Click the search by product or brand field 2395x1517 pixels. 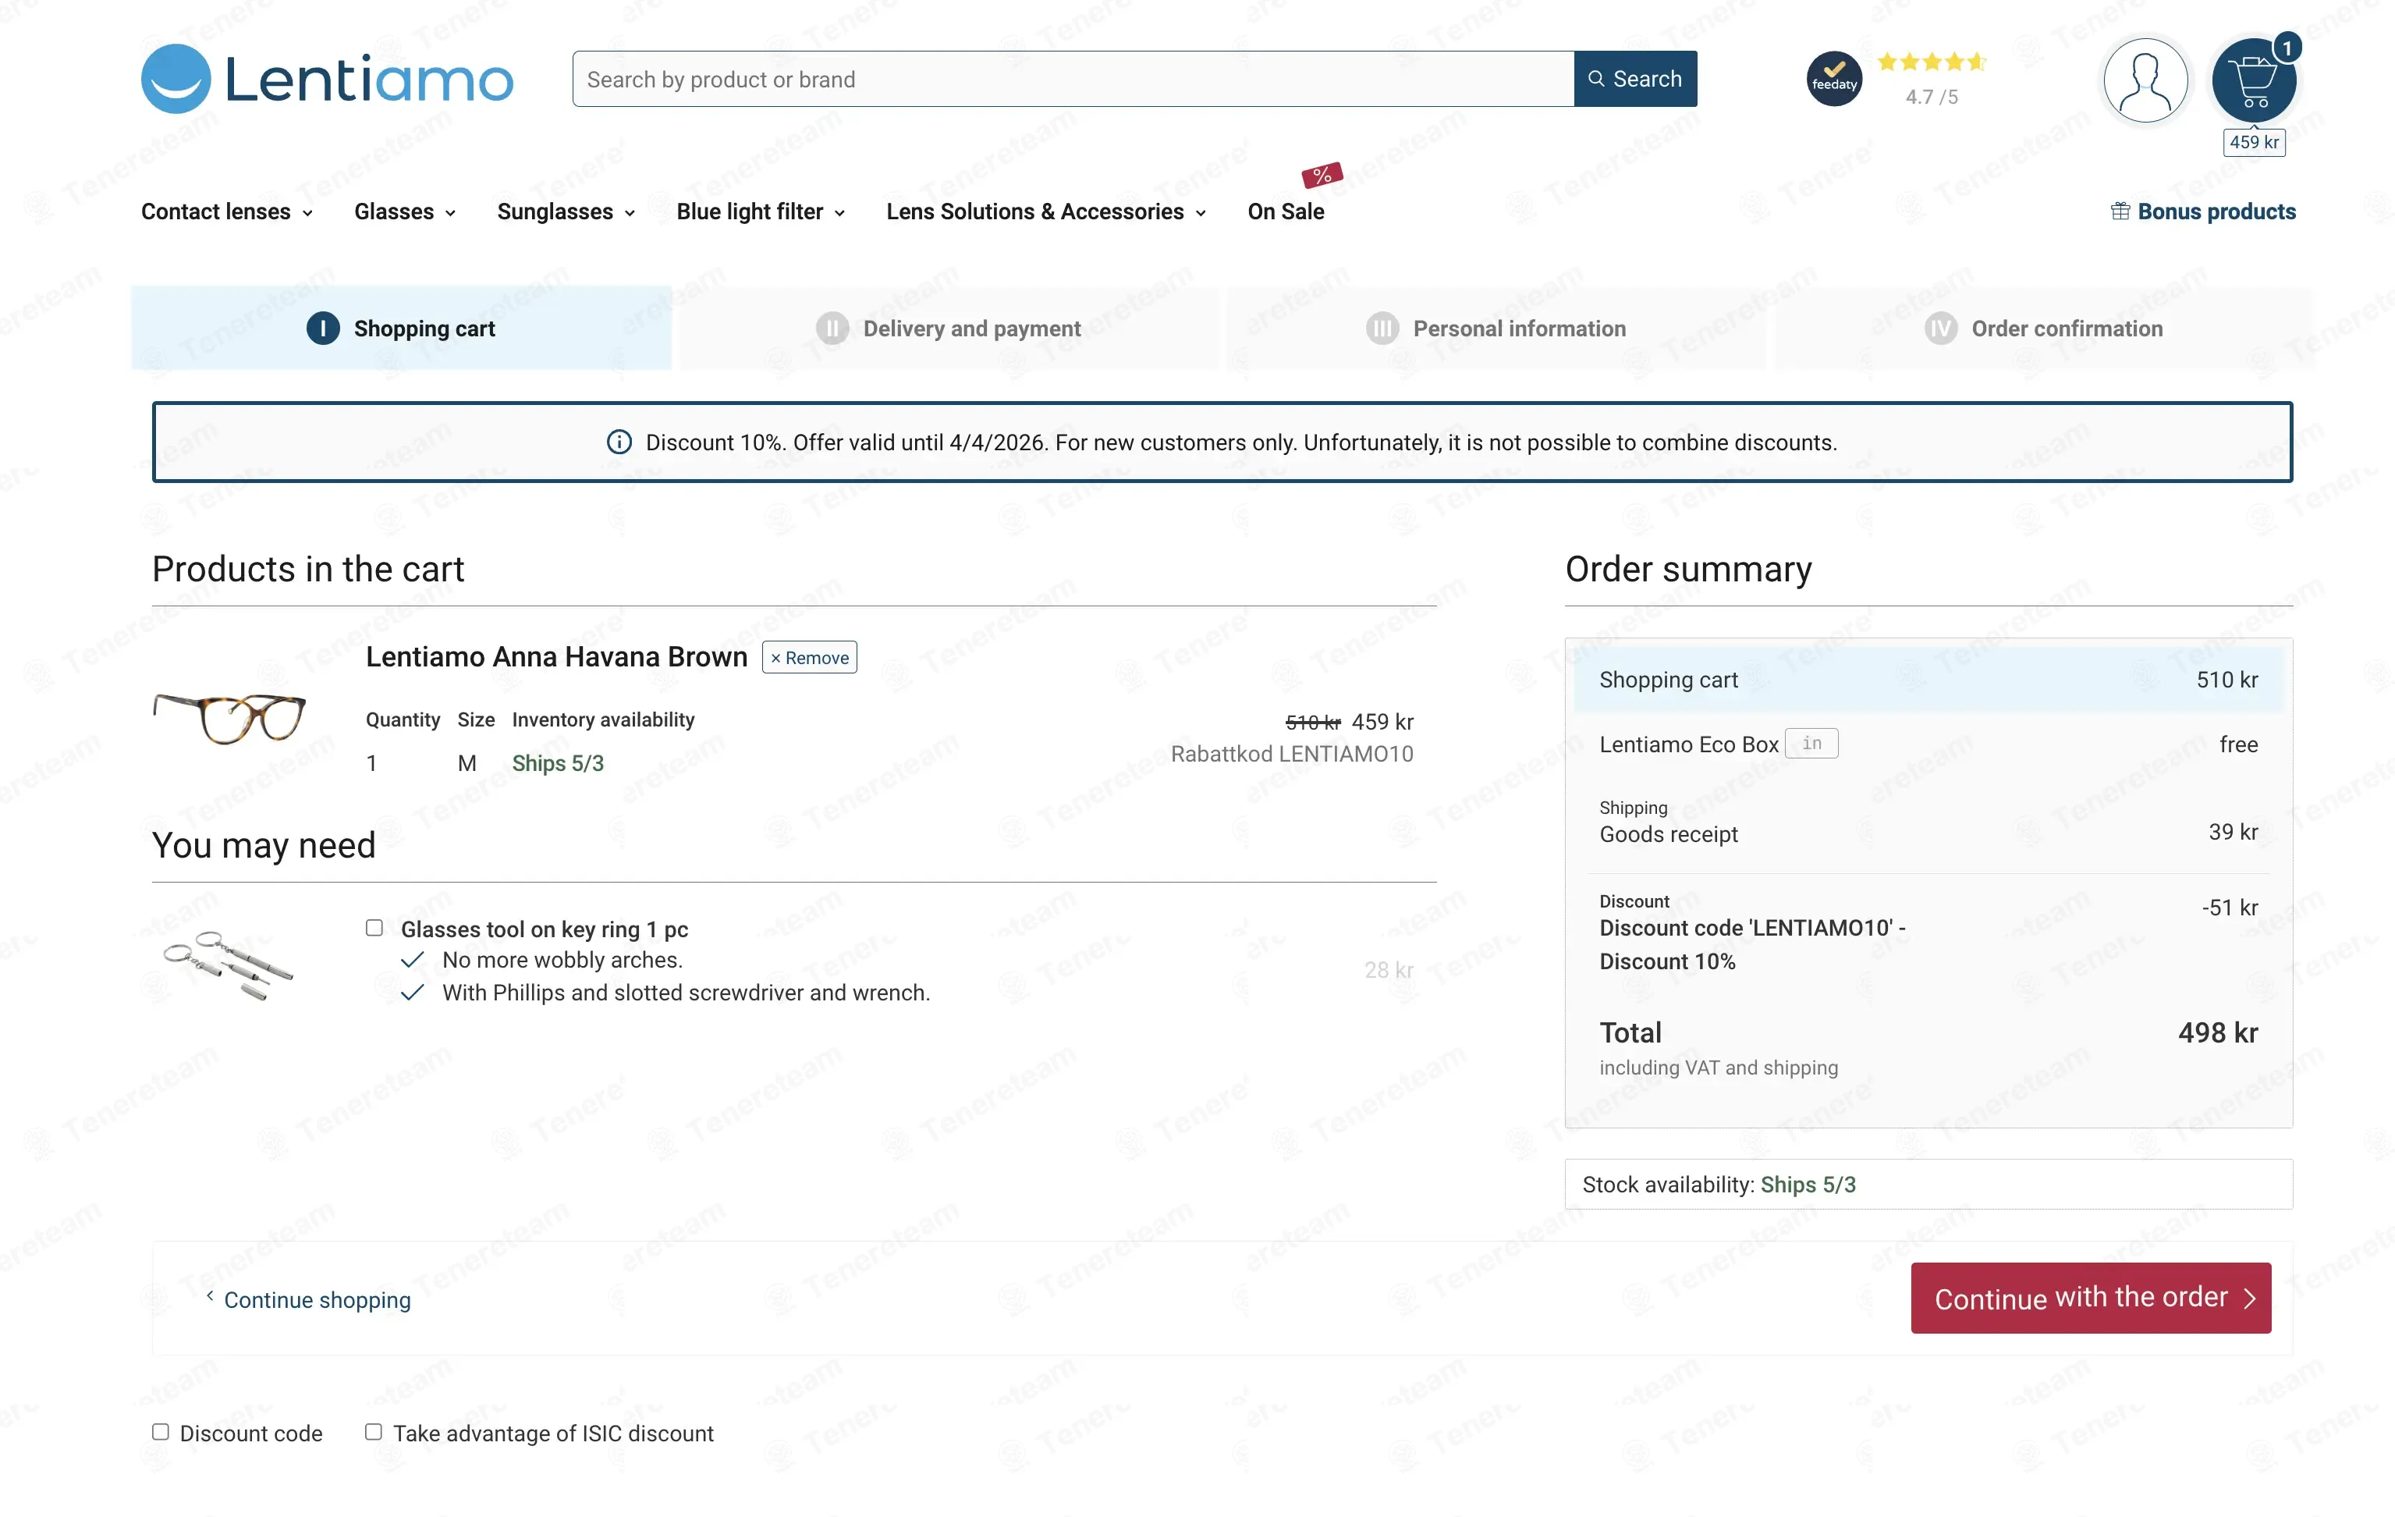coord(1073,79)
